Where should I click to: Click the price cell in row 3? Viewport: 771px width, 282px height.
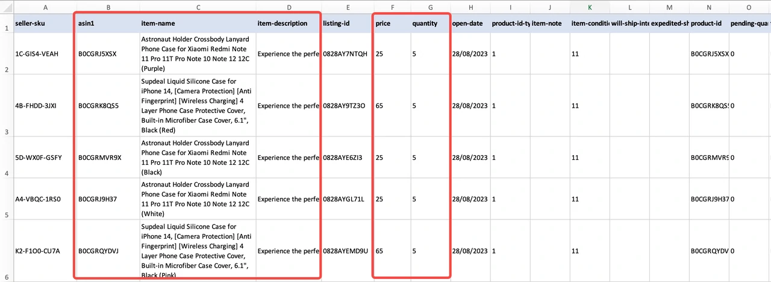click(380, 106)
